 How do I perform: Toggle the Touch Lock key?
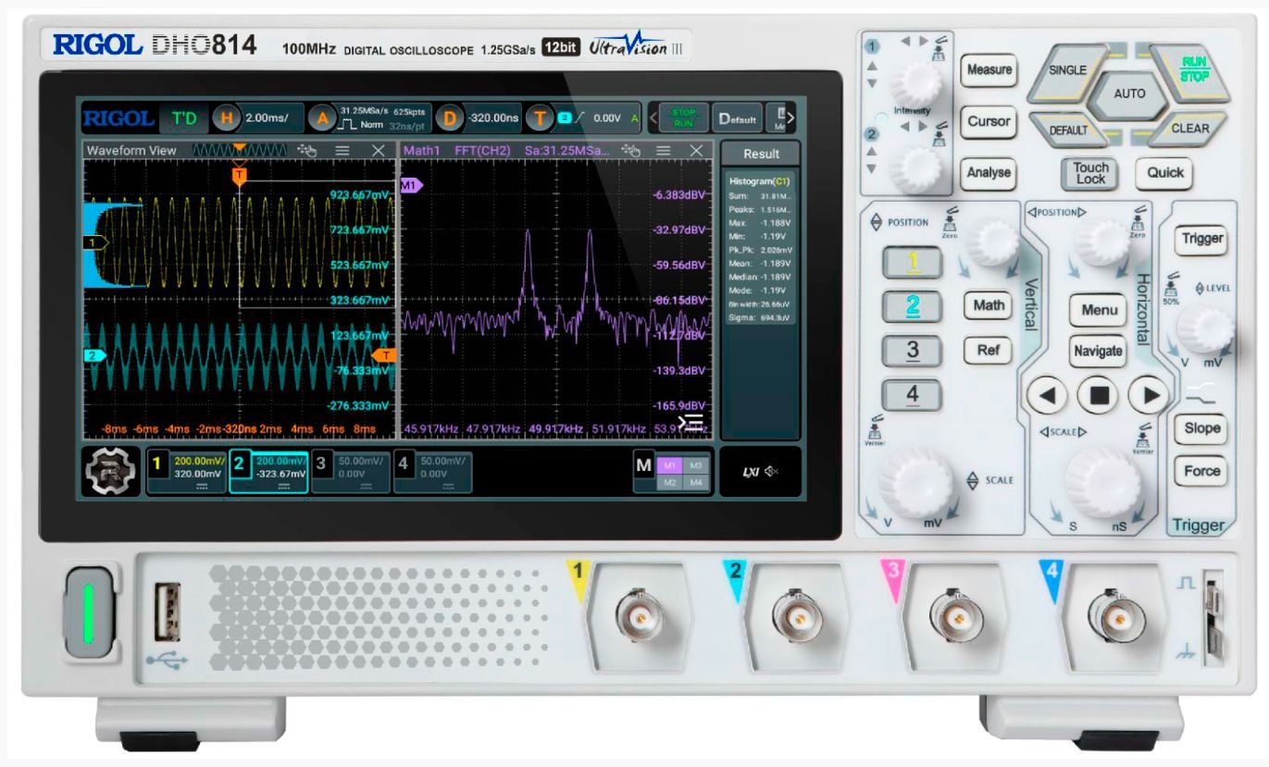pos(1090,173)
